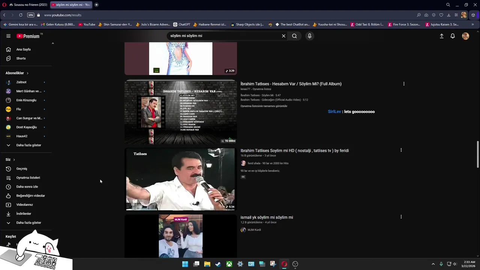Open the ChatGPT bookmark
This screenshot has height=270, width=480.
(x=182, y=24)
